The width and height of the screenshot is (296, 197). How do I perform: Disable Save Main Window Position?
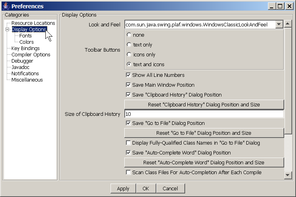point(128,85)
